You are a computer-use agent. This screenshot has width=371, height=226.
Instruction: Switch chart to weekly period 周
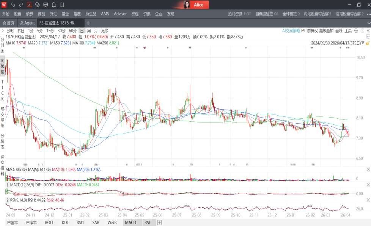point(88,31)
